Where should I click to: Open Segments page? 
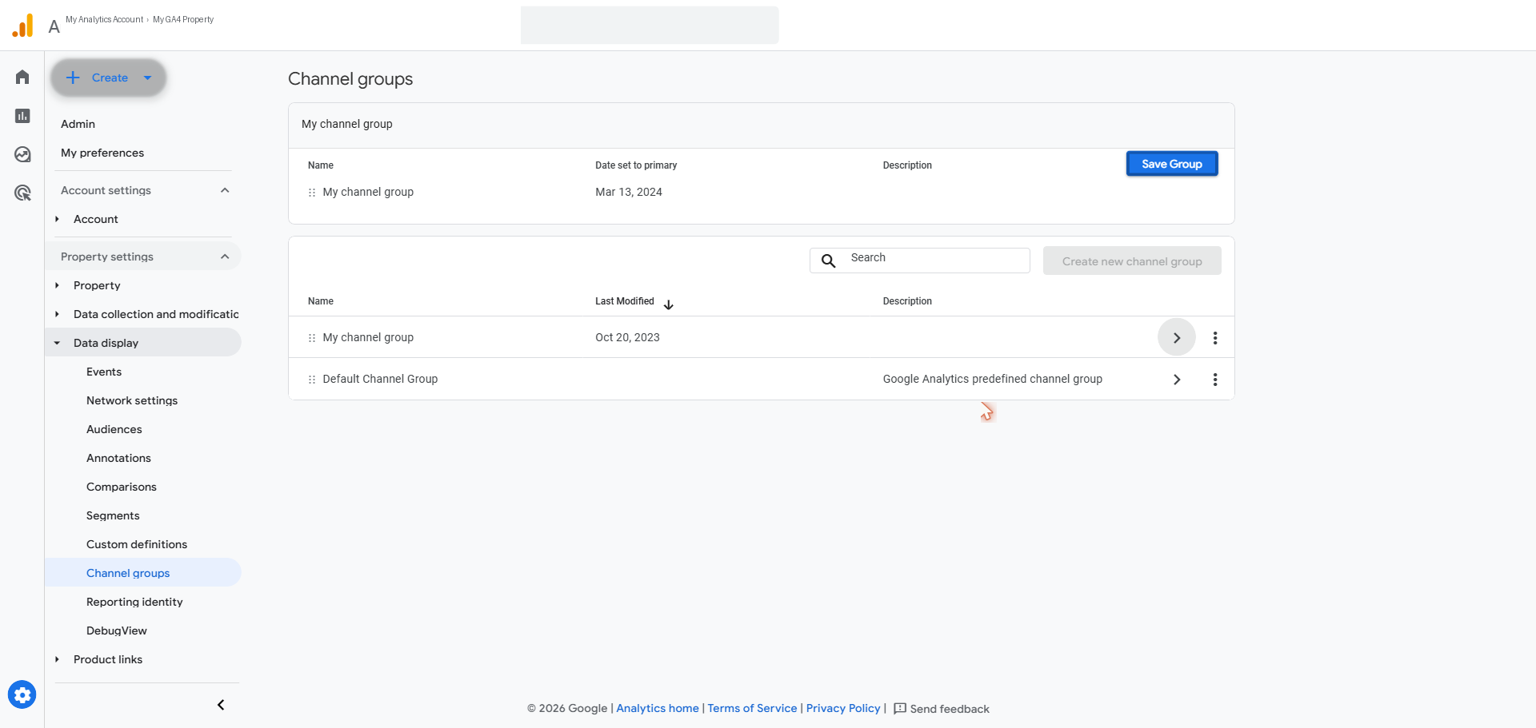[x=113, y=515]
